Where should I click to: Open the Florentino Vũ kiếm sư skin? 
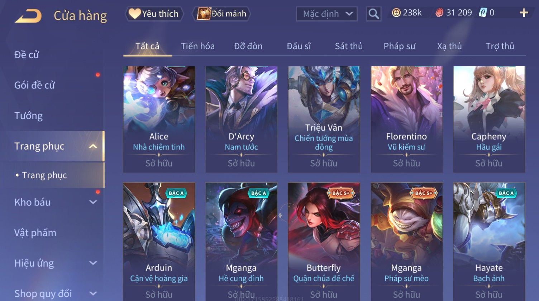(x=406, y=119)
